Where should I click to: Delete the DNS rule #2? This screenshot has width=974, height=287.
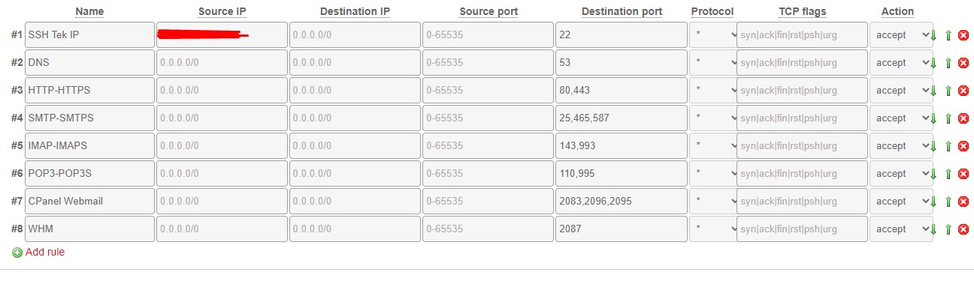pyautogui.click(x=963, y=63)
